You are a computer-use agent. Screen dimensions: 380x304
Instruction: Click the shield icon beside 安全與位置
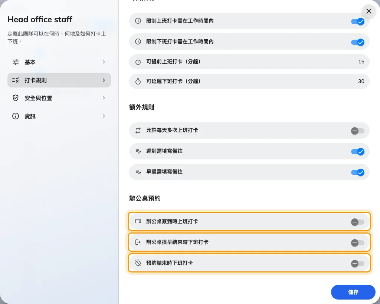coord(16,98)
